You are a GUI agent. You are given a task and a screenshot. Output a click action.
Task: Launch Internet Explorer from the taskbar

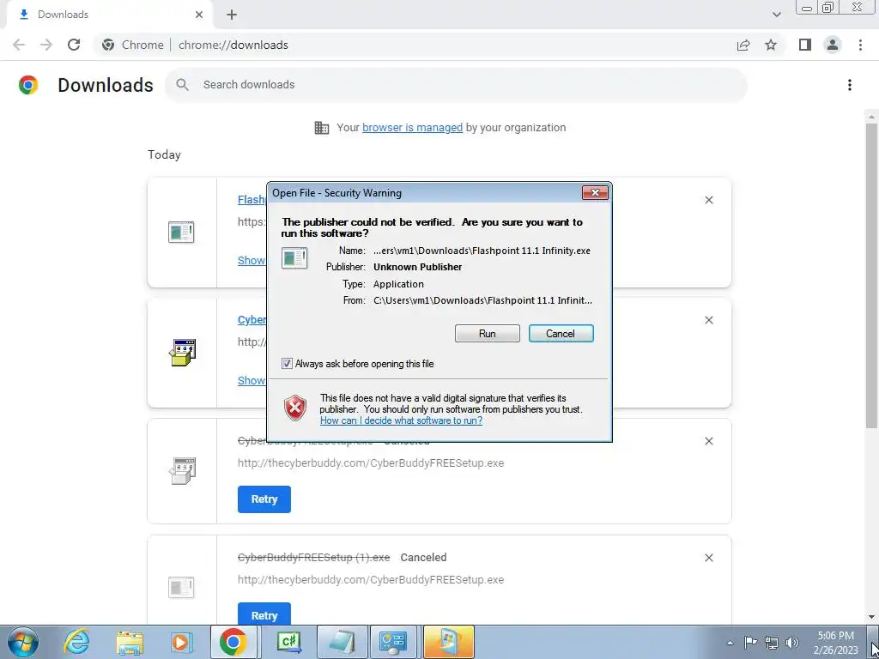pyautogui.click(x=76, y=642)
